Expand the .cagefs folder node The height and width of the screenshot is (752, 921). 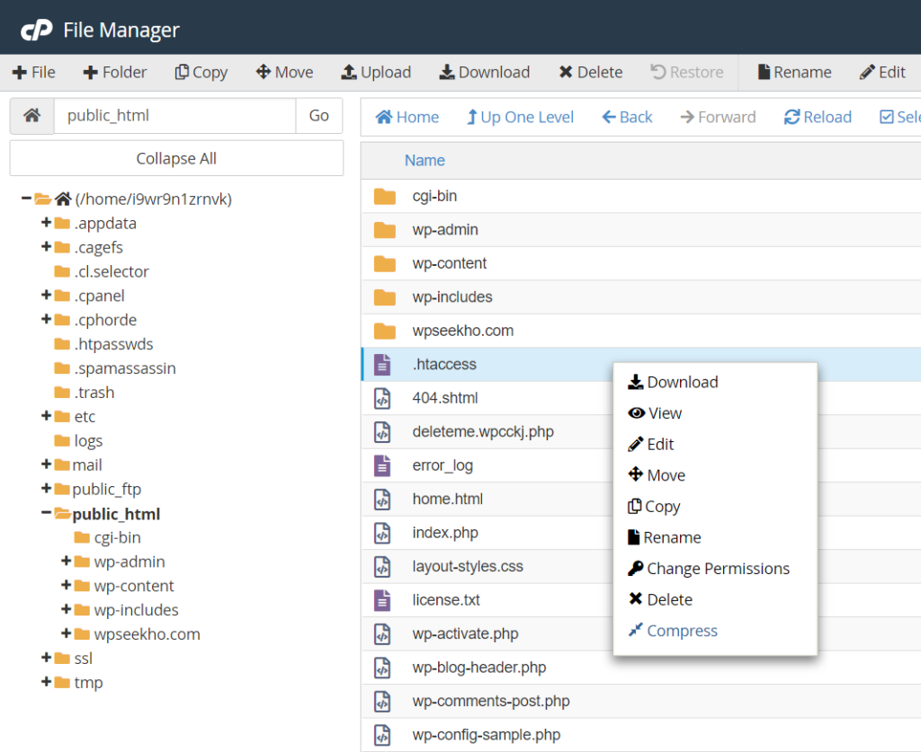click(47, 246)
